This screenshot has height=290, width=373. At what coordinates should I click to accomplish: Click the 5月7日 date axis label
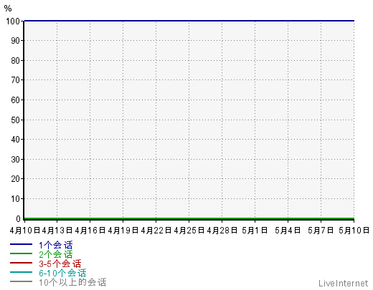(x=321, y=231)
